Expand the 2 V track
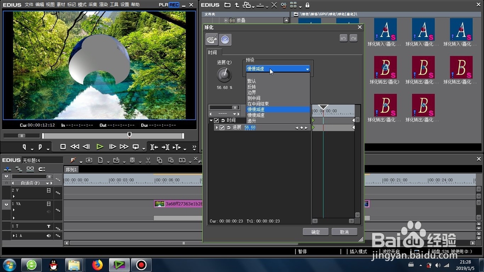The width and height of the screenshot is (484, 272). point(14,196)
